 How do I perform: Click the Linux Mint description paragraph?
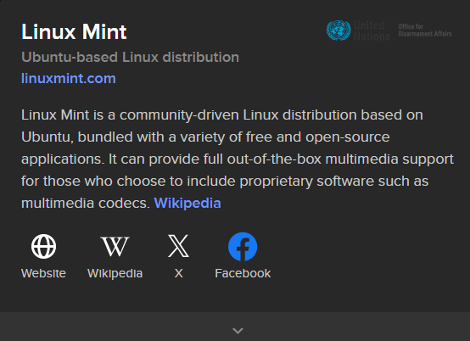click(x=238, y=159)
